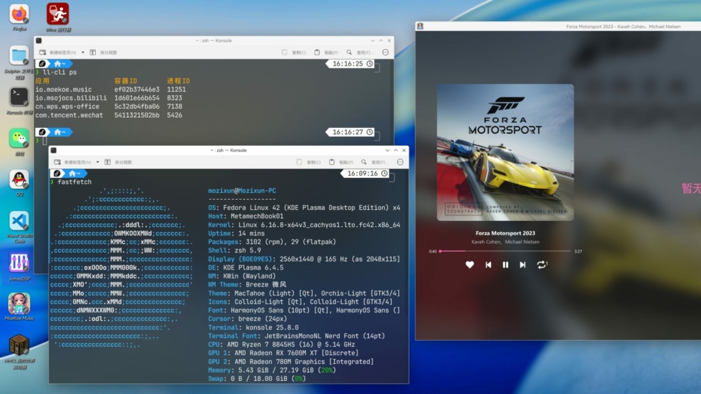Skip to the next song
Image resolution: width=701 pixels, height=394 pixels.
pos(523,265)
